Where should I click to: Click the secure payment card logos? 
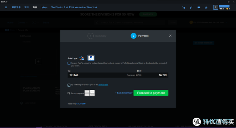[x=90, y=93]
